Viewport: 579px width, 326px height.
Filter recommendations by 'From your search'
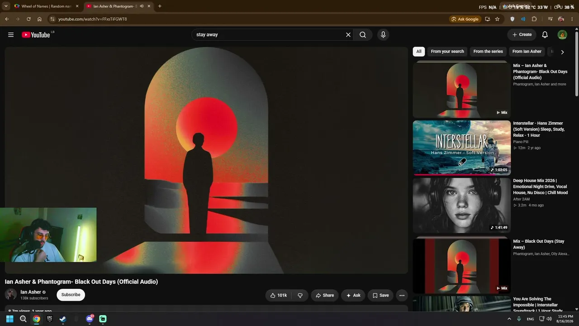coord(447,52)
